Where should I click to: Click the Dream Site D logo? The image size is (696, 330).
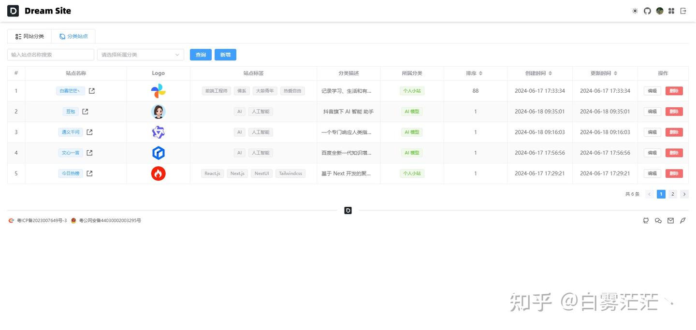coord(13,11)
